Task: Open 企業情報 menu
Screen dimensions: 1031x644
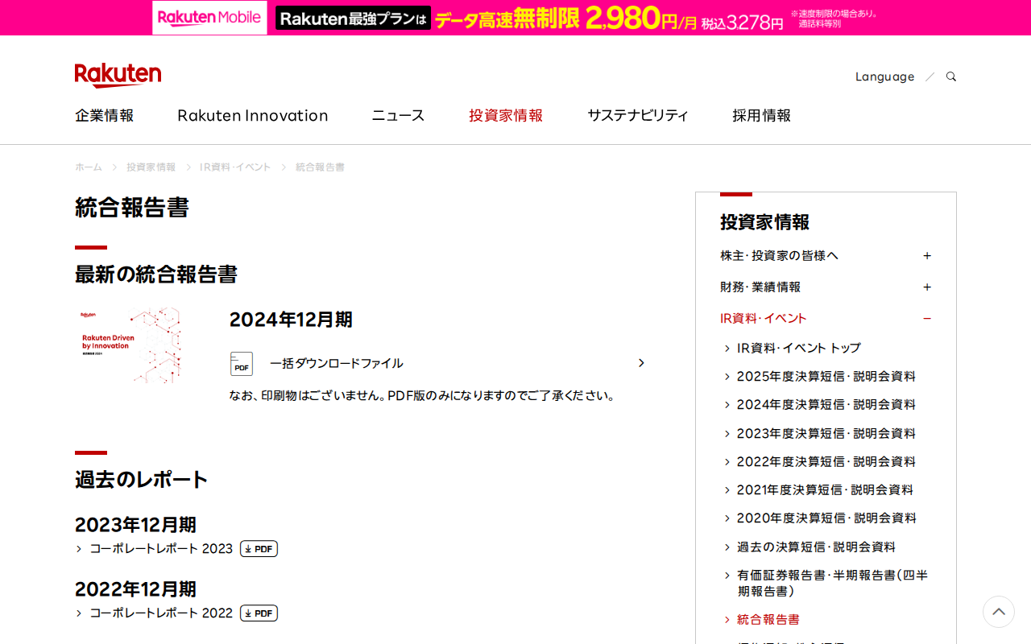Action: tap(105, 115)
